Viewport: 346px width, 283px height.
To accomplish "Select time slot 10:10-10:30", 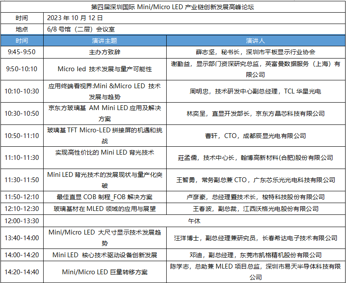I will tap(22, 91).
